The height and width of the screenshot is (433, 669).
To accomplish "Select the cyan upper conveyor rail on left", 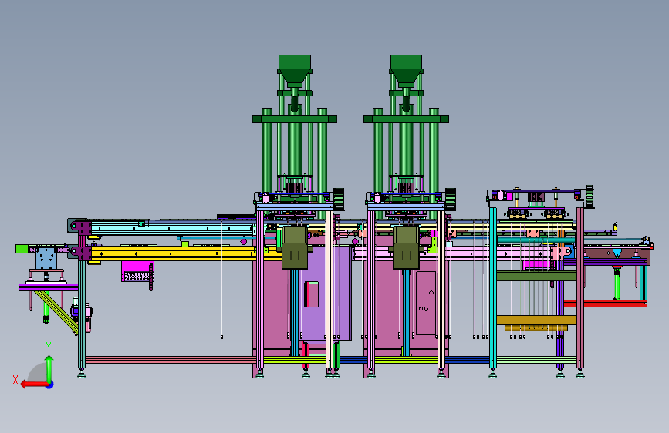I will [173, 228].
